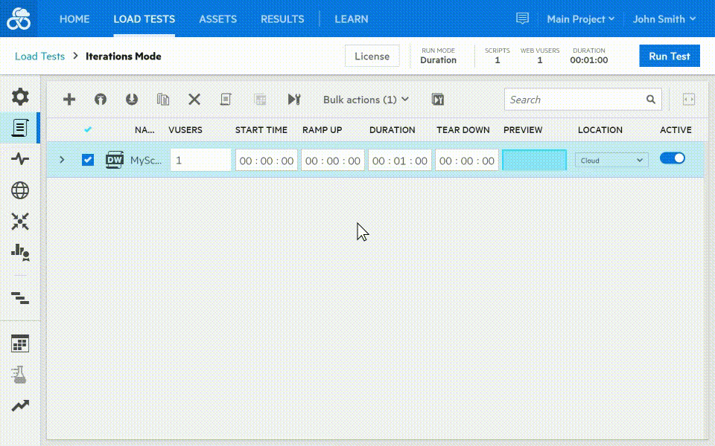This screenshot has height=446, width=715.
Task: Open the Location dropdown set to Cloud
Action: coord(611,160)
